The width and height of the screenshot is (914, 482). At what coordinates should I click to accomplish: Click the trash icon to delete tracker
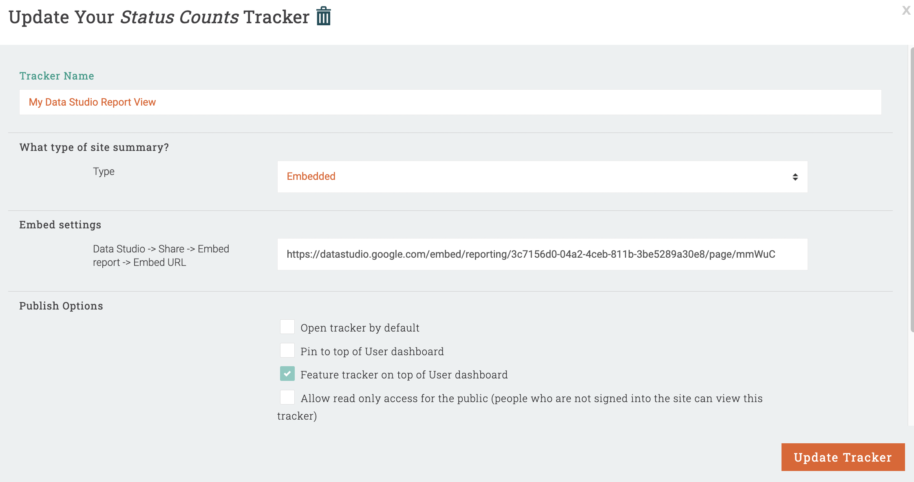(324, 16)
